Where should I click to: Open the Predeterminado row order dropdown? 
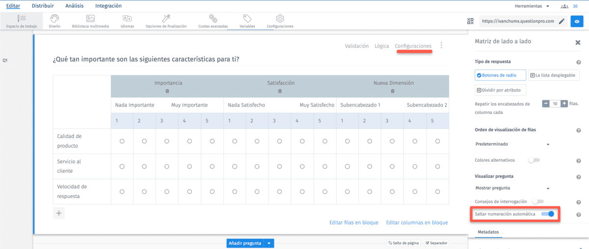click(x=512, y=144)
